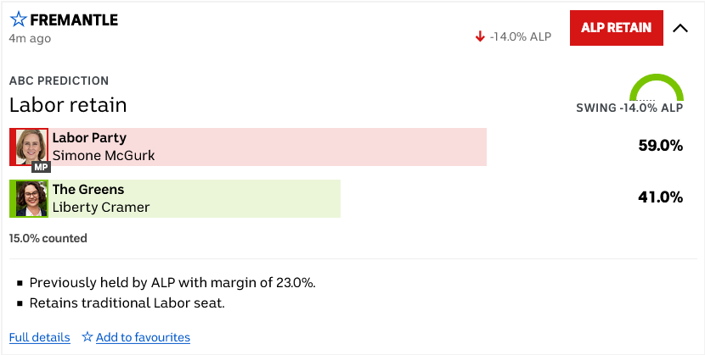Click the star icon before Add to favourites
Viewport: 705px width, 355px height.
87,337
